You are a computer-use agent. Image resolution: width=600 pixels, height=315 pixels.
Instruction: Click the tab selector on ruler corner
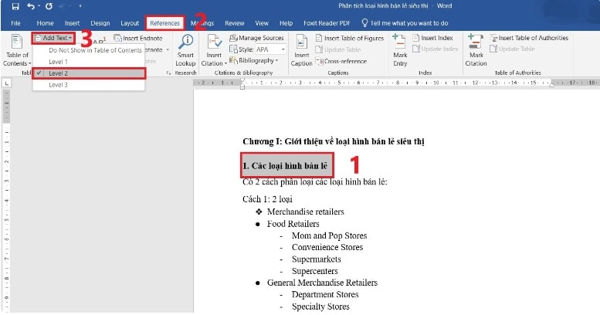point(6,83)
